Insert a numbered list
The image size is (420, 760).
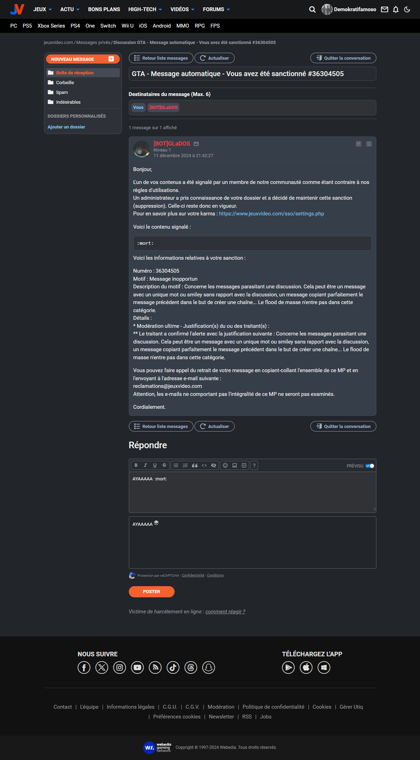tap(185, 465)
